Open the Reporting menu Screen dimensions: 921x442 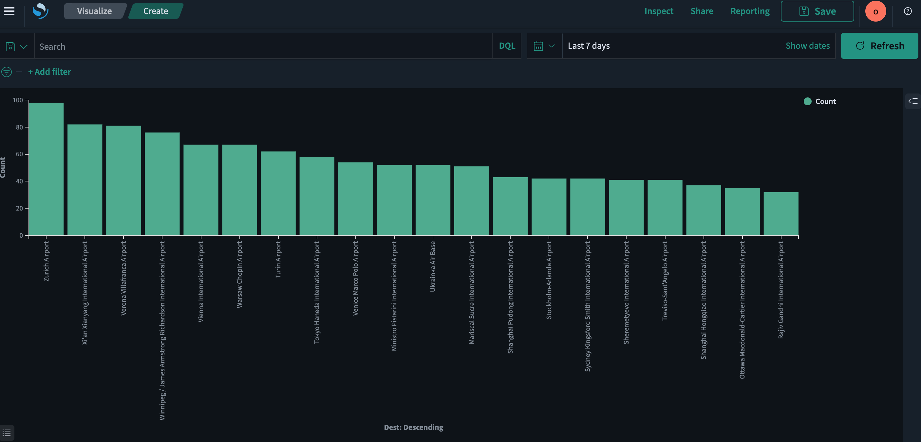point(750,11)
